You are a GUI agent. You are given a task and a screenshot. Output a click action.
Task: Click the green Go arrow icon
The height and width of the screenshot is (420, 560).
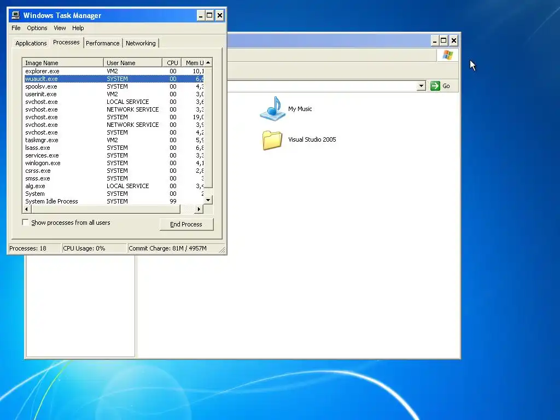point(435,86)
